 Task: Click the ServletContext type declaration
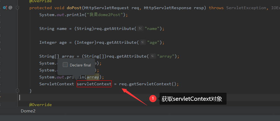(56, 84)
